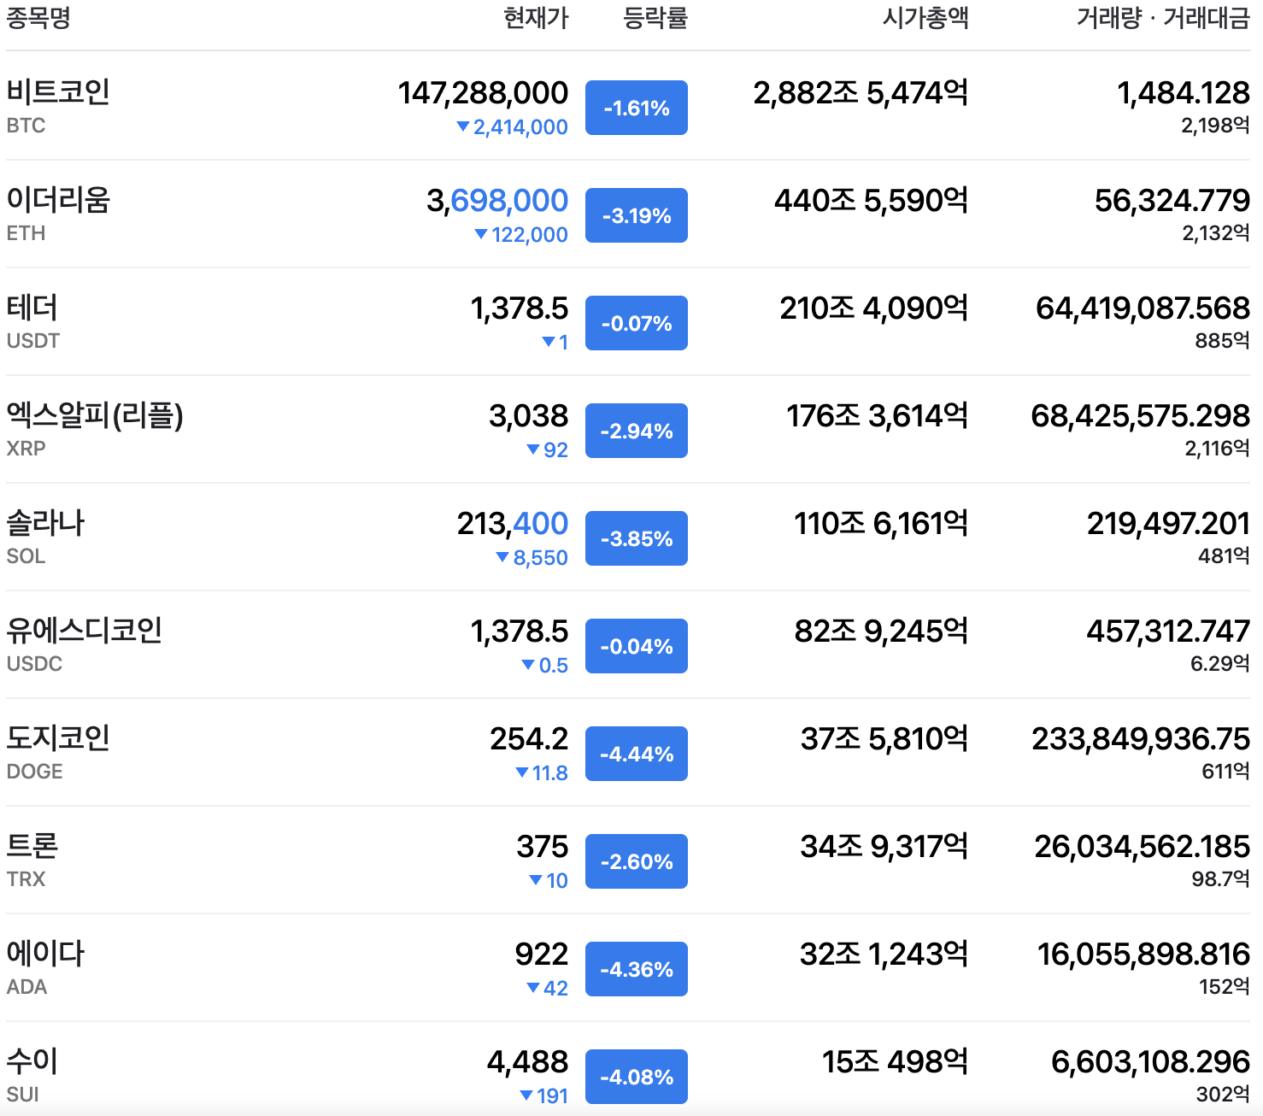Click the -0.07% change badge
This screenshot has height=1116, width=1263.
click(637, 323)
